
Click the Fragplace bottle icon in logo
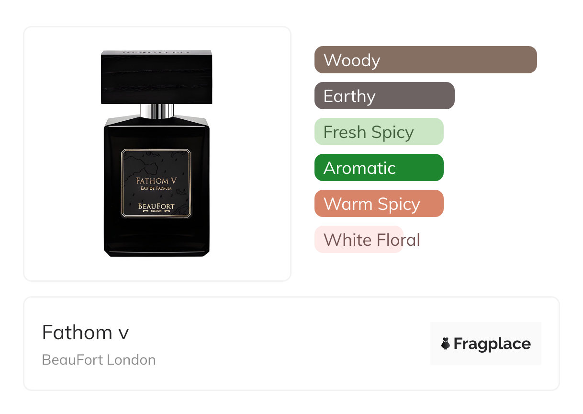point(446,344)
